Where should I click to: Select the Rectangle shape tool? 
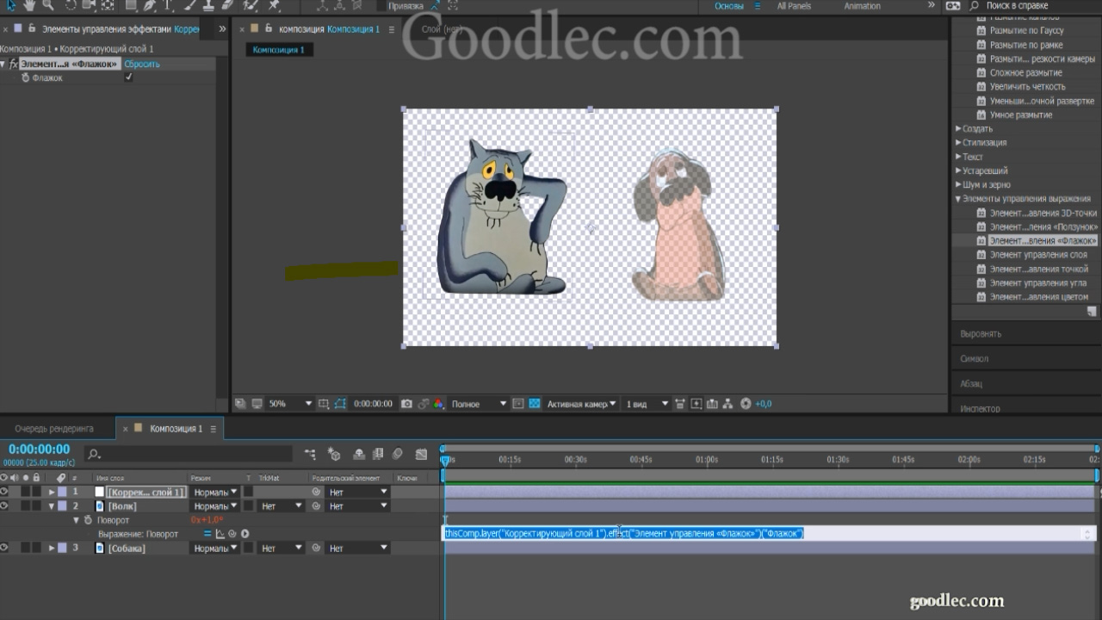pos(131,6)
